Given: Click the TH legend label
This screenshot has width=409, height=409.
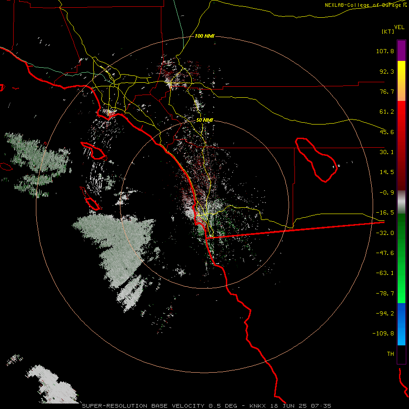Looking at the screenshot, I should click(390, 354).
